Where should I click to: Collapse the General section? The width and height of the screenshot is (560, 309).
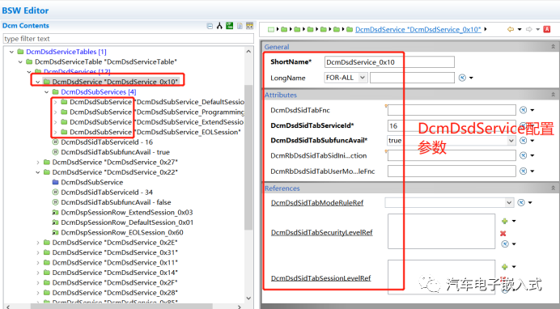tap(553, 47)
